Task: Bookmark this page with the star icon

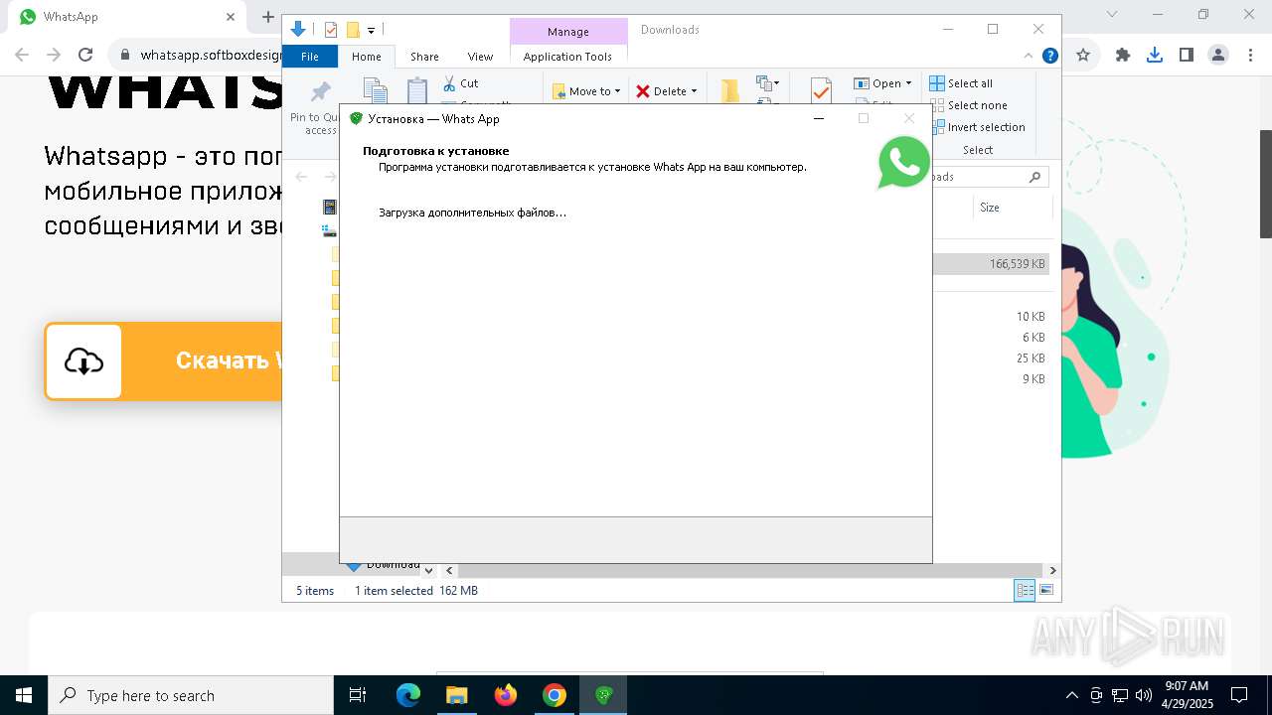Action: click(1083, 55)
